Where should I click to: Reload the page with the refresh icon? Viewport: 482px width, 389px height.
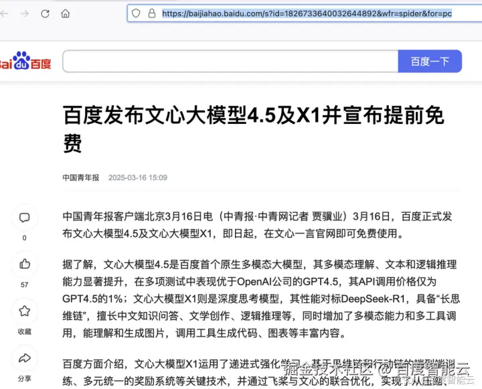coord(46,13)
